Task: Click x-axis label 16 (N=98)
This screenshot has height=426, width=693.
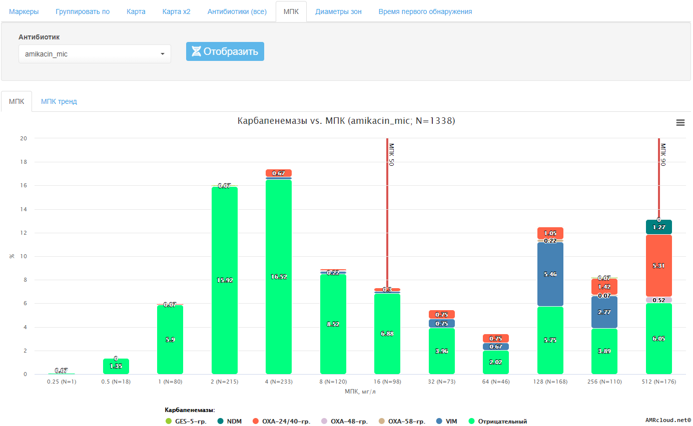Action: [387, 382]
